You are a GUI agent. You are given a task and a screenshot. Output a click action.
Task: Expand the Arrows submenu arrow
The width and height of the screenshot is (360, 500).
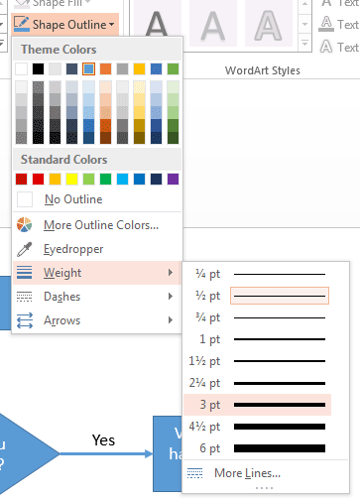point(171,320)
